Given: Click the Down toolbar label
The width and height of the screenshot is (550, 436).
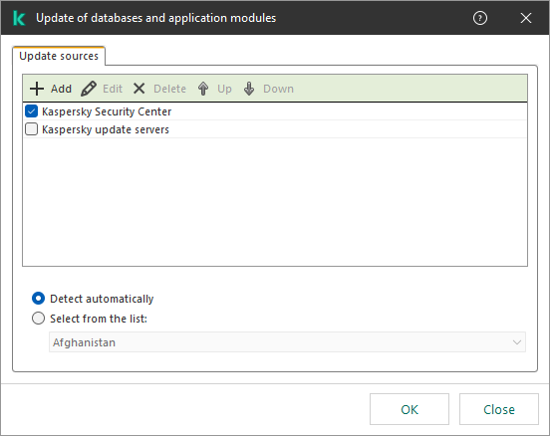Looking at the screenshot, I should pyautogui.click(x=279, y=89).
